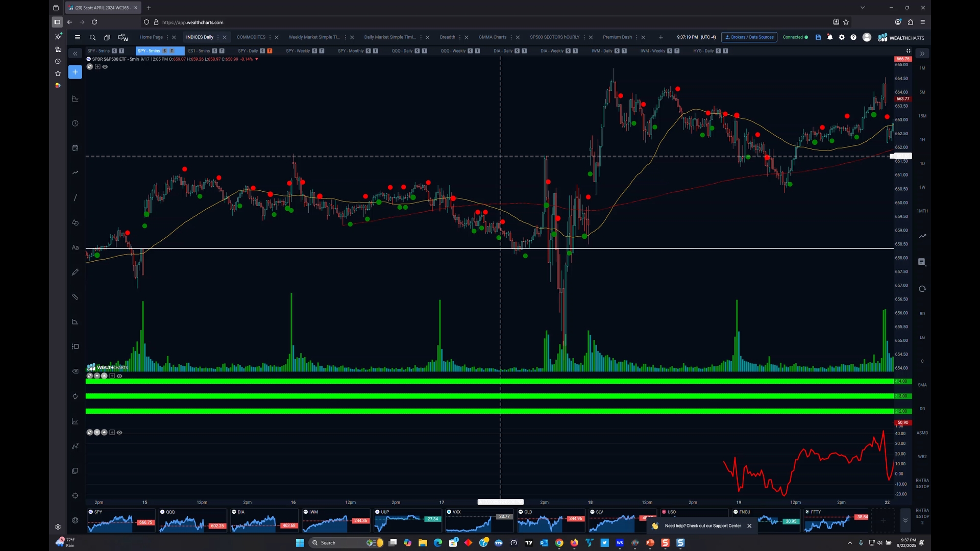Exit fullscreen chart via collapse icon
Viewport: 980px width, 551px height.
[x=909, y=51]
